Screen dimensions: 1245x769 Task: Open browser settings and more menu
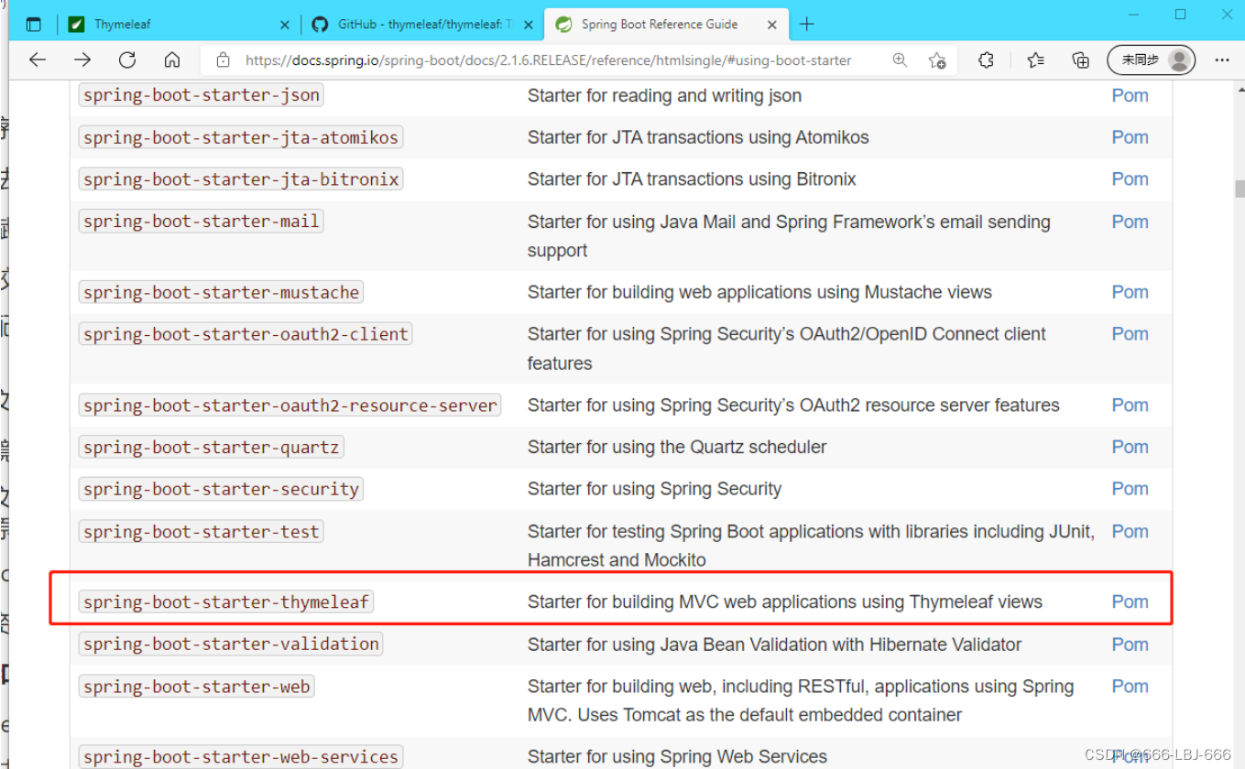(x=1222, y=60)
